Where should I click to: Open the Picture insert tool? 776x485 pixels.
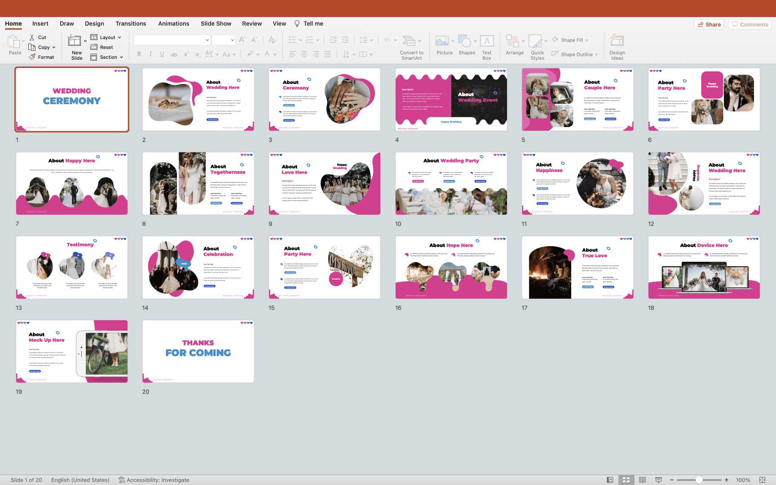click(442, 42)
